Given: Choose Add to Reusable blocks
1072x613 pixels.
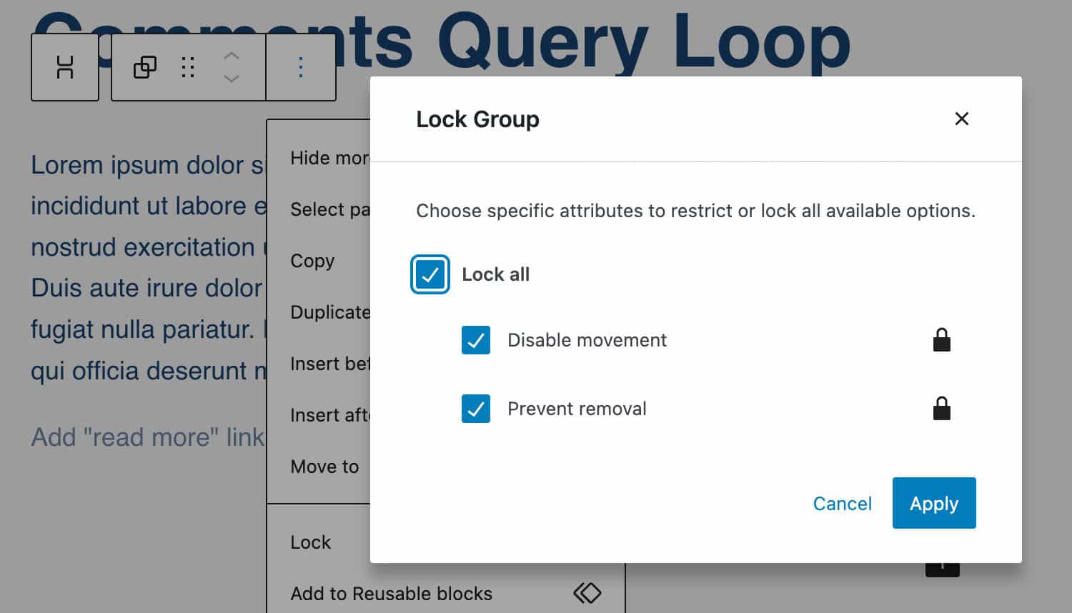Looking at the screenshot, I should [391, 594].
